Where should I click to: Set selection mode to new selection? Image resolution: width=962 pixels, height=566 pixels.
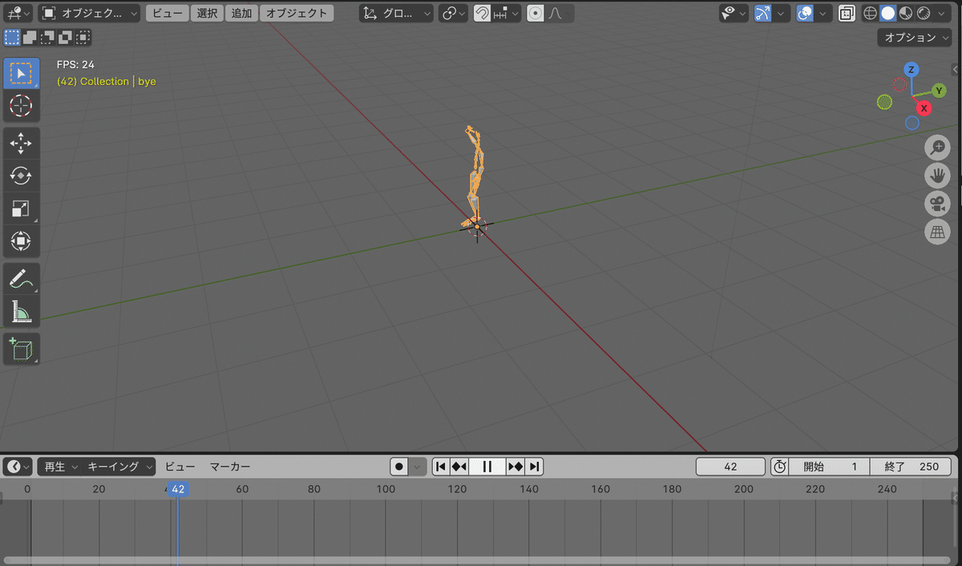coord(11,37)
